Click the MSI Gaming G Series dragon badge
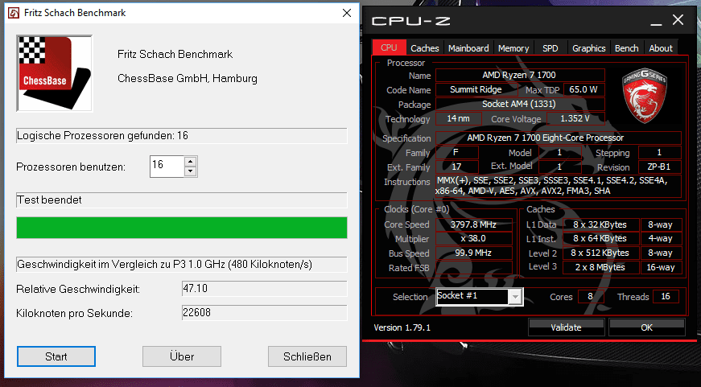 [644, 96]
